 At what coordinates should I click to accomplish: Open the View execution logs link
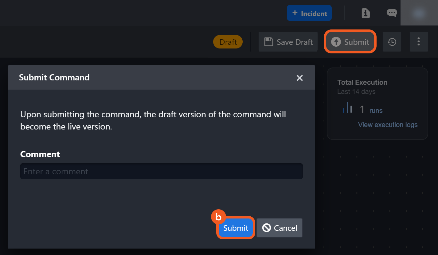[388, 125]
